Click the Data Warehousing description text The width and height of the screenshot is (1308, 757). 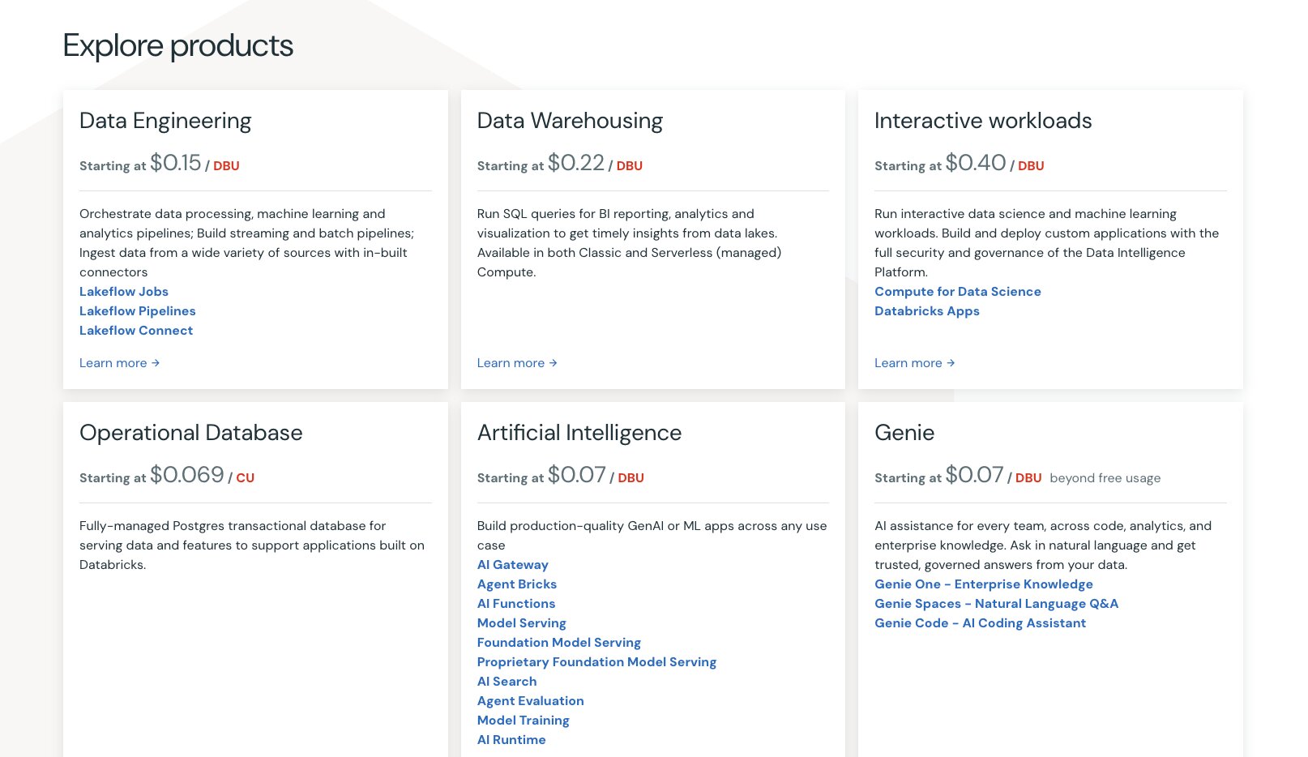(630, 243)
